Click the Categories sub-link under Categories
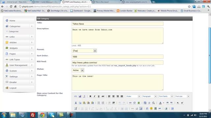Viewport: 211px width, 118px height. click(x=14, y=31)
